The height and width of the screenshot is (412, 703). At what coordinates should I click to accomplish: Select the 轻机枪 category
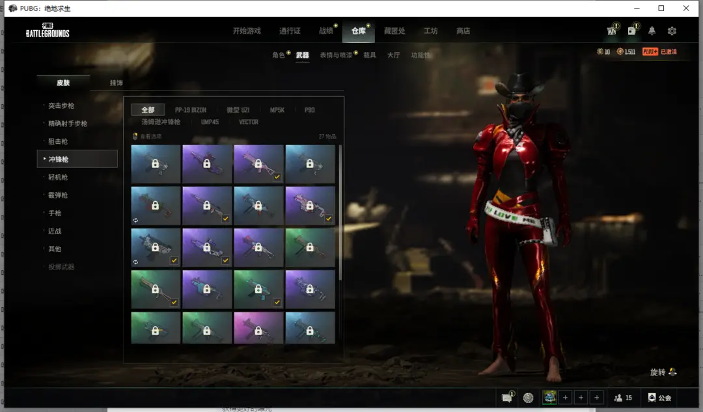[58, 177]
